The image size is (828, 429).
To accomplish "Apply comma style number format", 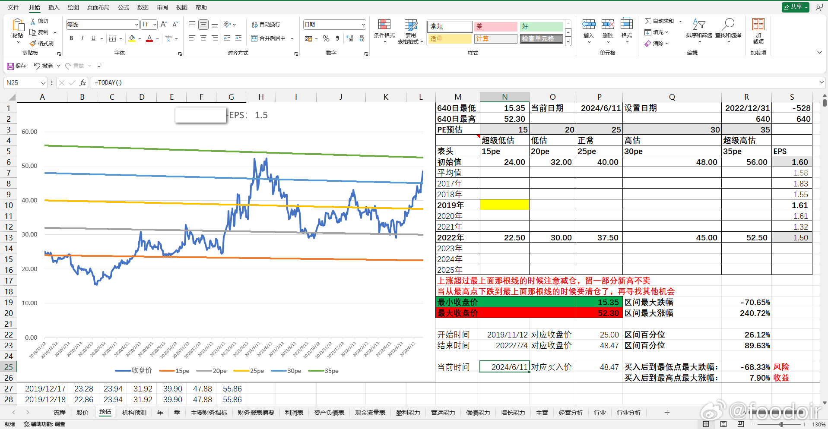I will (338, 38).
